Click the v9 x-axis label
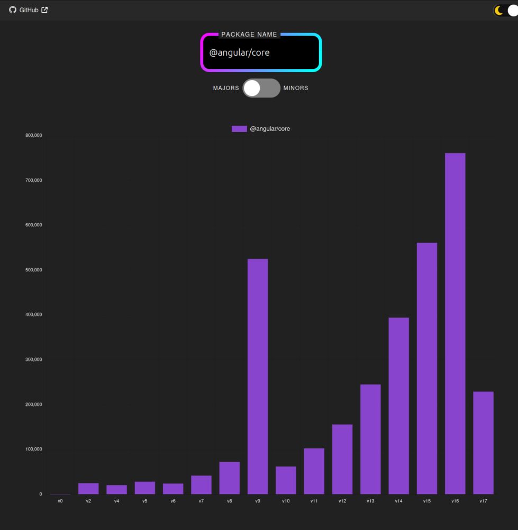 [258, 501]
